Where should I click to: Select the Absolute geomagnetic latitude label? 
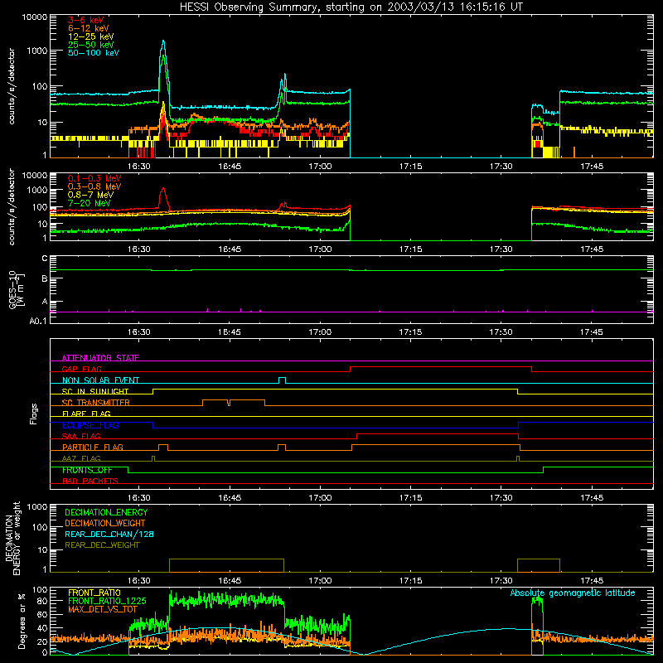(573, 593)
